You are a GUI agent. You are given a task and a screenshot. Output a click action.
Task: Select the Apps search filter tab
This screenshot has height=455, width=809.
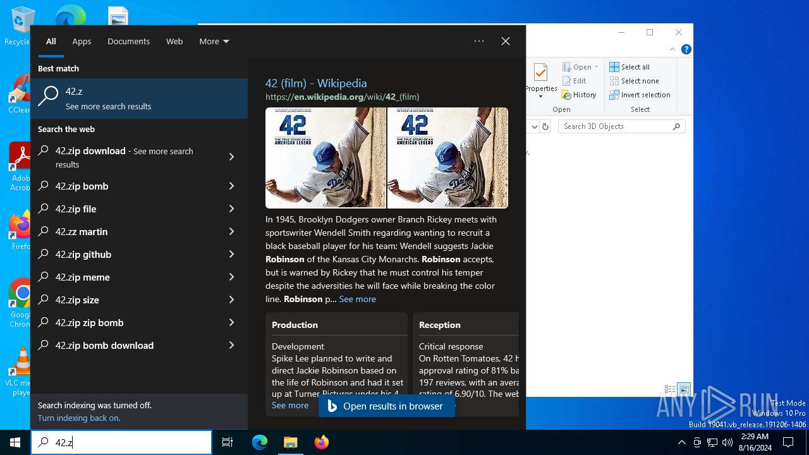[82, 41]
